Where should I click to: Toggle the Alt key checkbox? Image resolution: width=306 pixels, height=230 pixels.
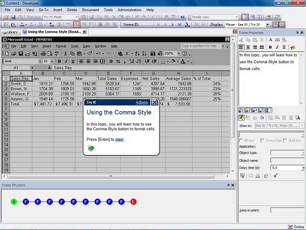click(241, 140)
